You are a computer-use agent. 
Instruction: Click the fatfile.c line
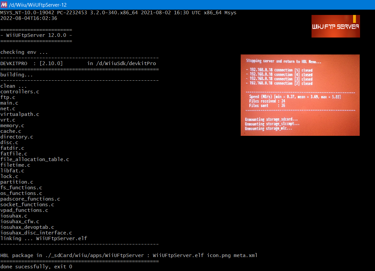14,154
